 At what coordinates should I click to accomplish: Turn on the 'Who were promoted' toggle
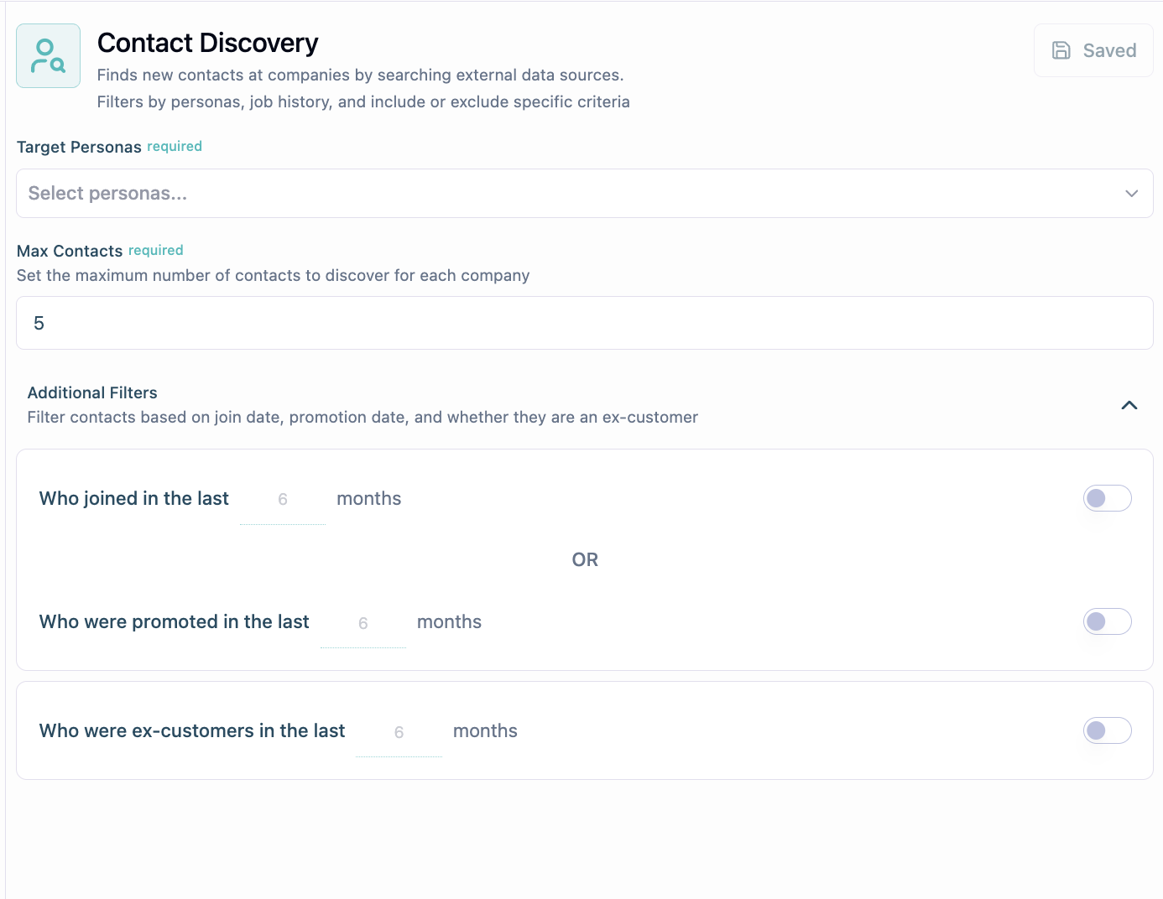[1107, 621]
